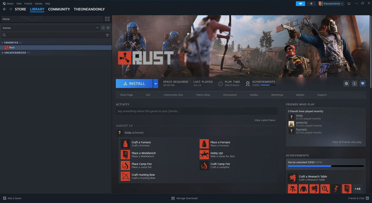Toggle the favorite heart icon
The image size is (372, 203).
[362, 84]
